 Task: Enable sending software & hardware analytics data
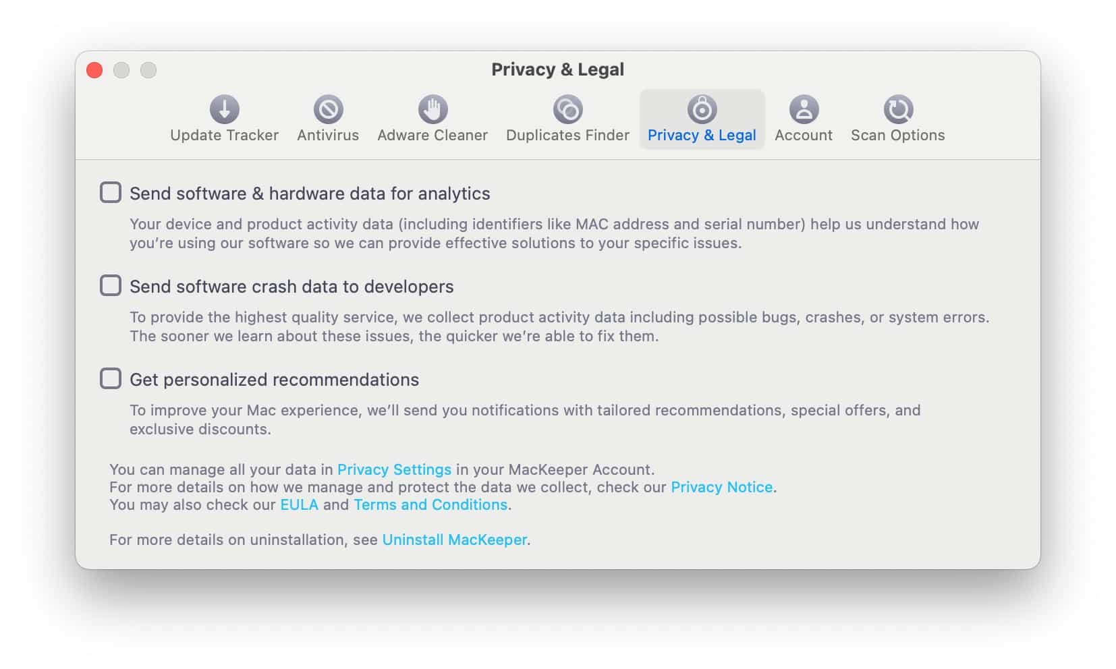tap(111, 192)
